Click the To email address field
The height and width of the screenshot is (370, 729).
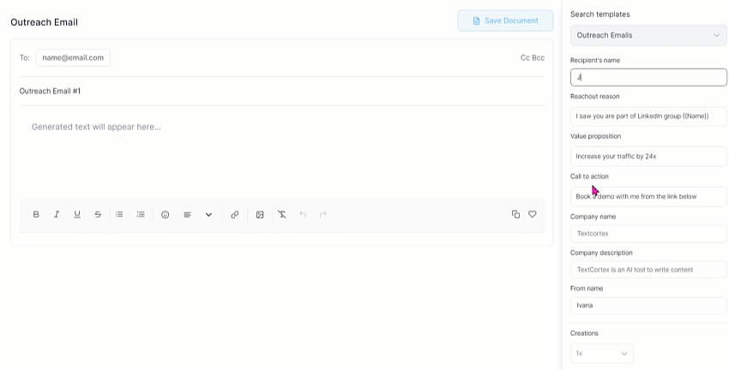coord(73,57)
